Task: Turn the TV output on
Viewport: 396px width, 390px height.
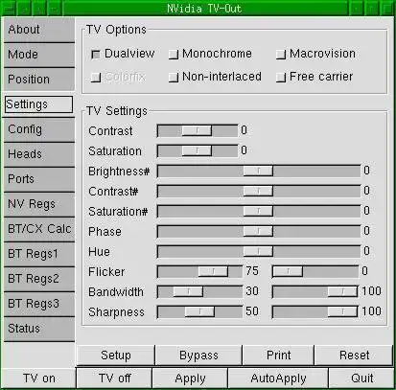Action: coord(38,379)
